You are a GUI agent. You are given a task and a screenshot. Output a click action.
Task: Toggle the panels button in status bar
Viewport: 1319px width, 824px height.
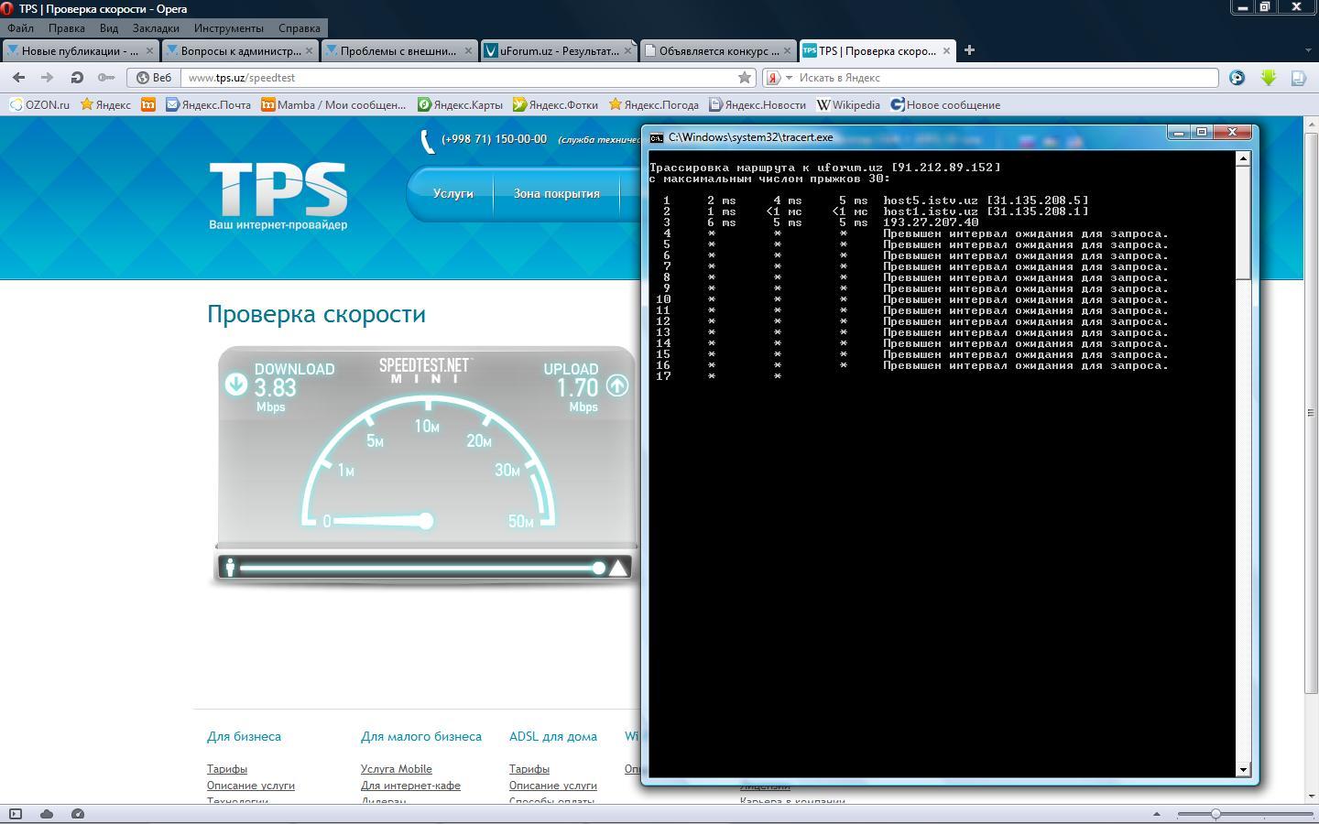point(16,814)
